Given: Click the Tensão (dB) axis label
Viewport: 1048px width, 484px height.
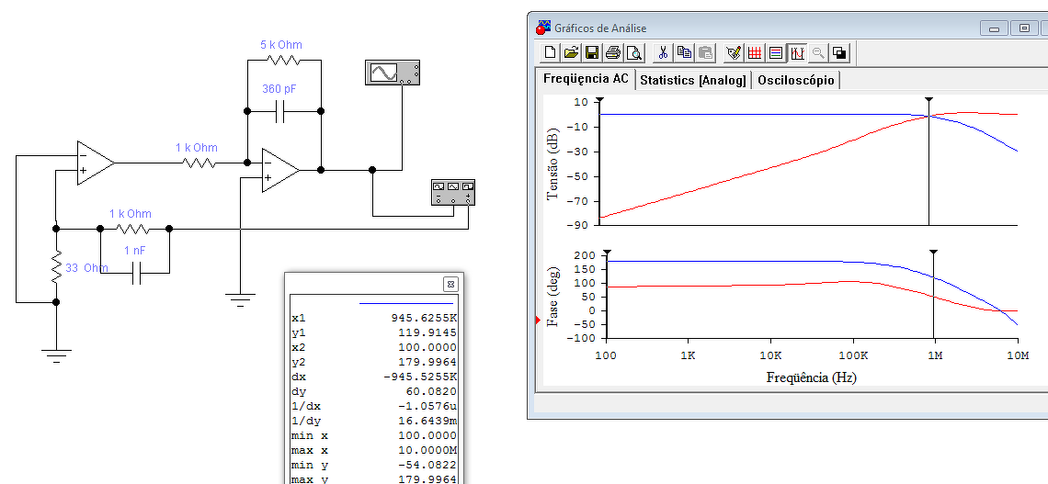Looking at the screenshot, I should pos(552,163).
